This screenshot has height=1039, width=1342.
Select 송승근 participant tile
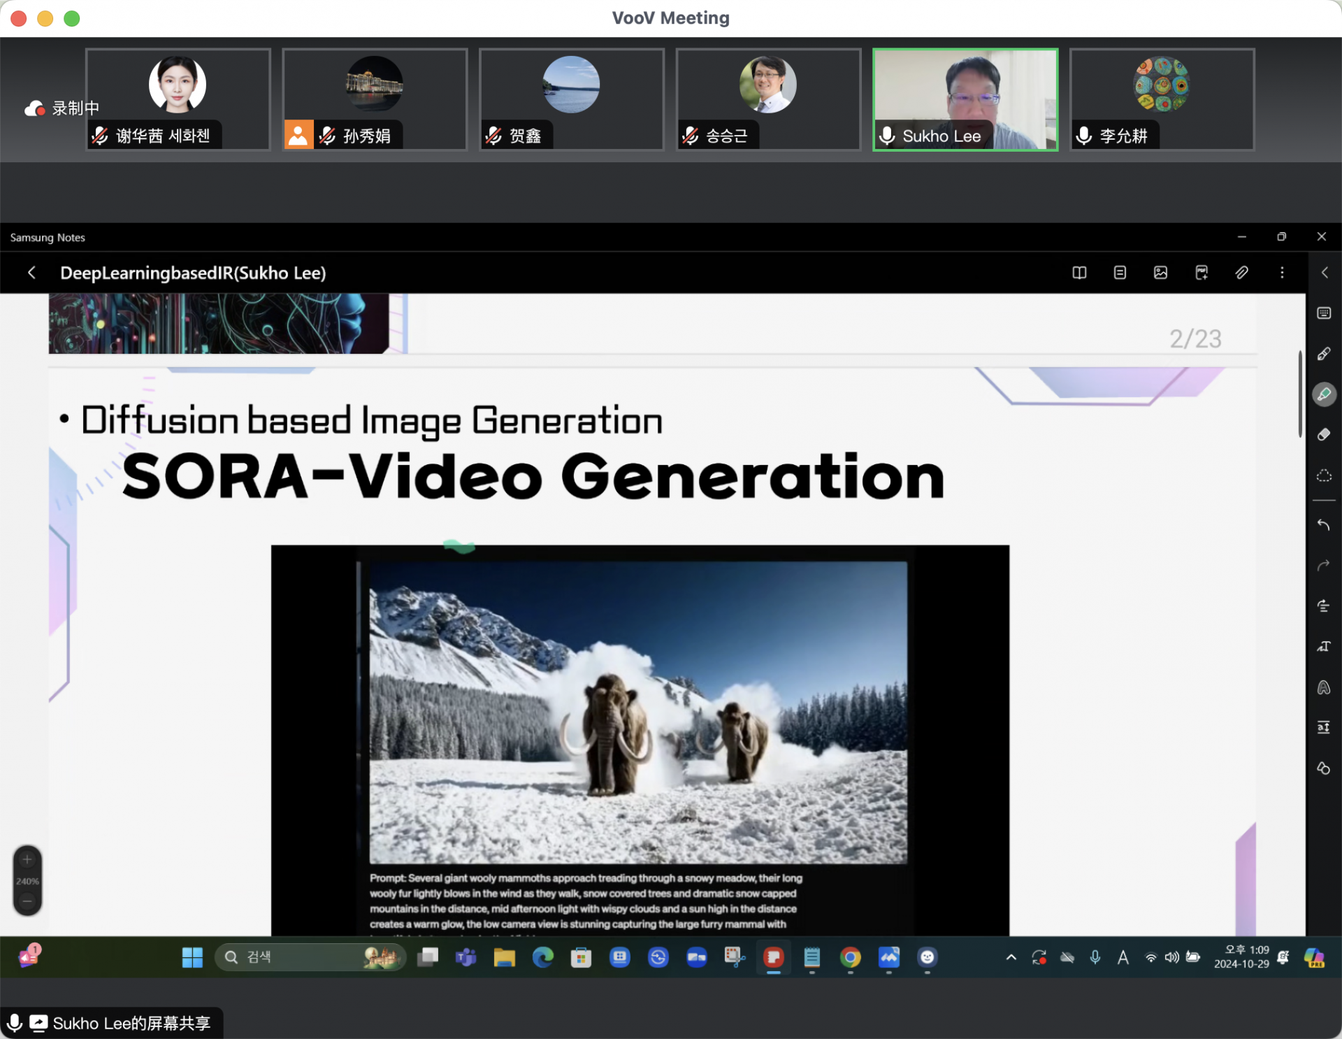pyautogui.click(x=768, y=99)
